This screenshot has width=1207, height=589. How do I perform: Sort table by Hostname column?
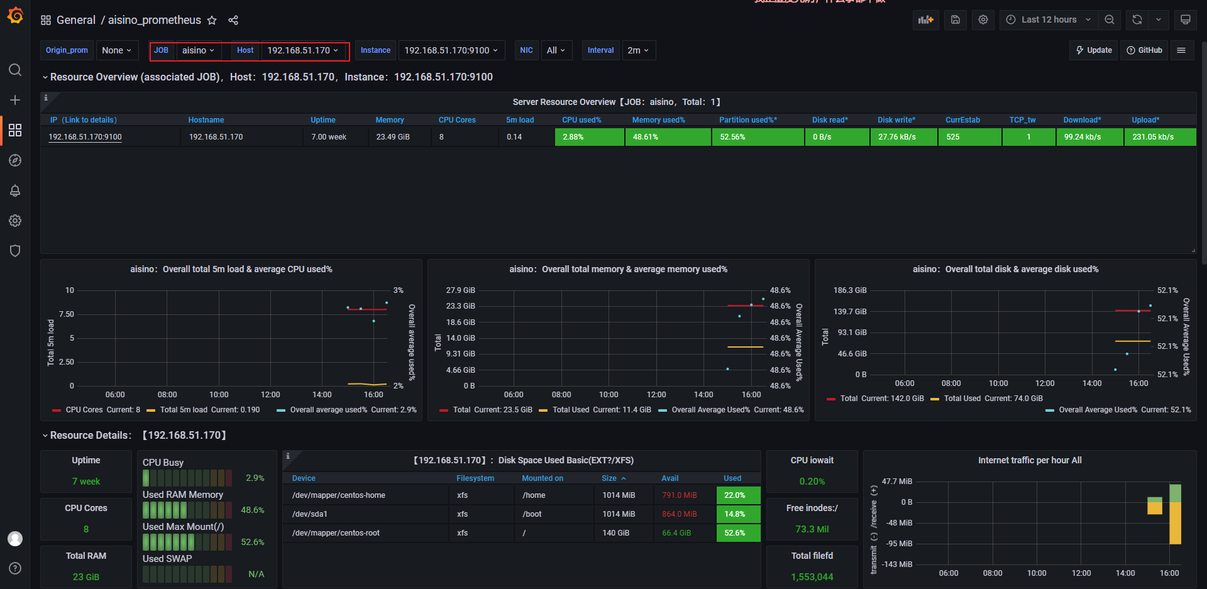pos(206,120)
